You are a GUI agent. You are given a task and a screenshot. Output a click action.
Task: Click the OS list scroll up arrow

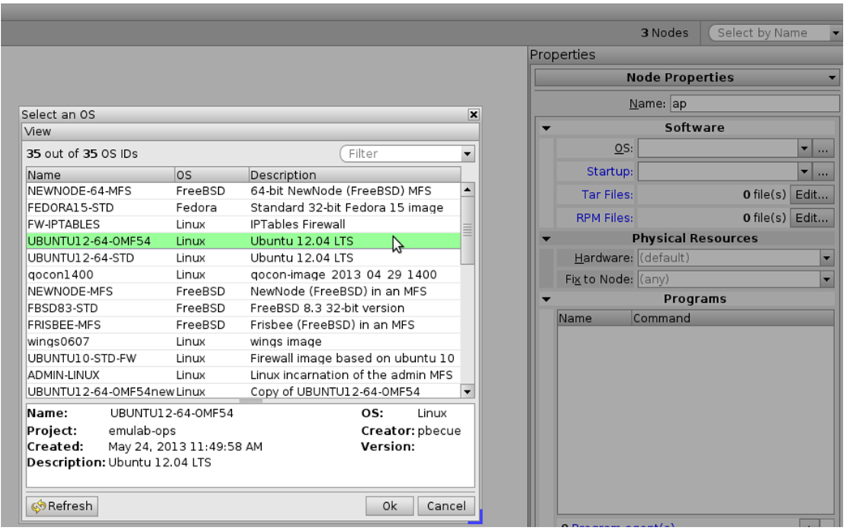tap(467, 189)
